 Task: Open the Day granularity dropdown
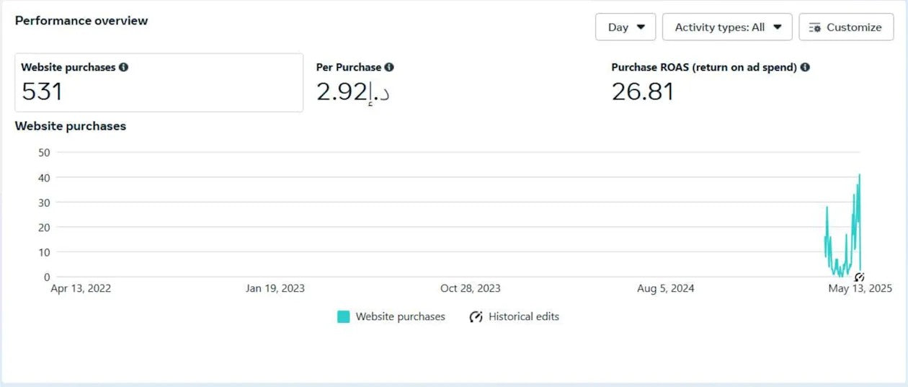tap(625, 27)
